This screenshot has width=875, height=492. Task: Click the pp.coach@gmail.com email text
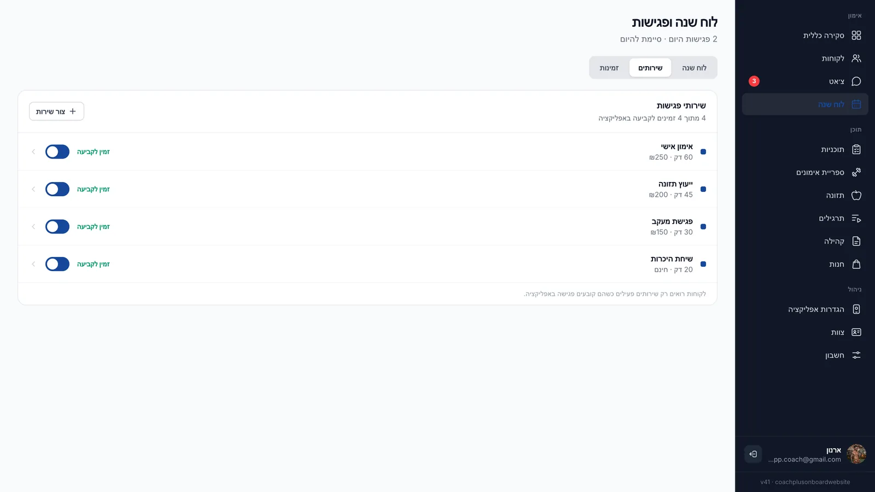(804, 460)
